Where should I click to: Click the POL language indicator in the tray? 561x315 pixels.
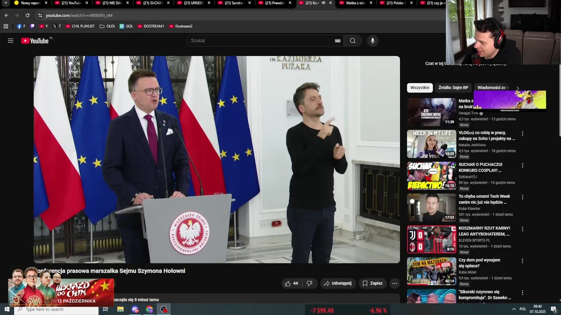(523, 309)
